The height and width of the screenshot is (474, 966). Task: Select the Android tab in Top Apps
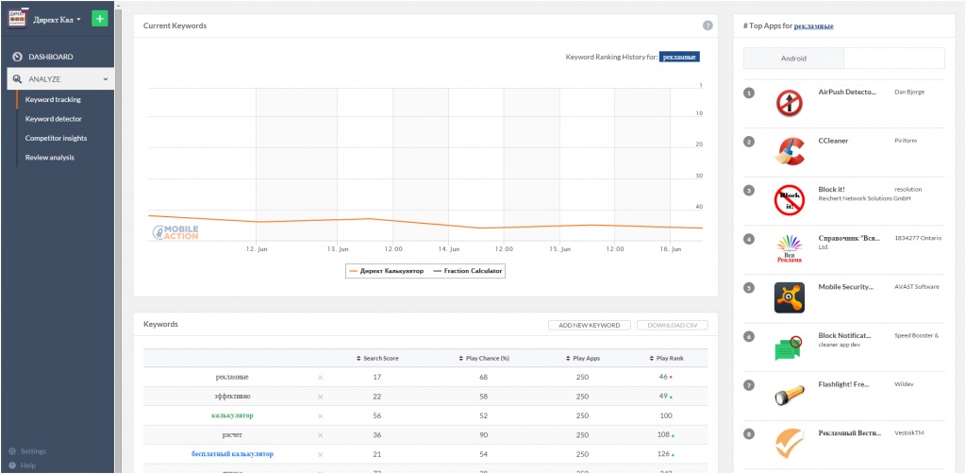(x=793, y=59)
